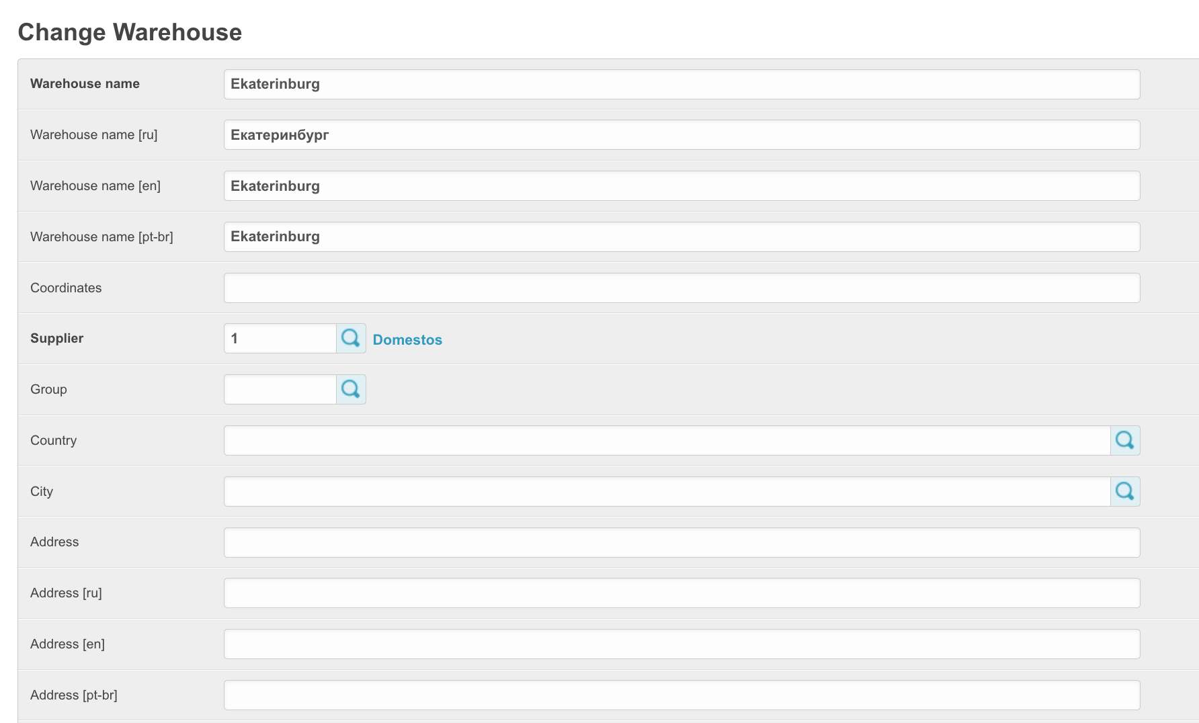Image resolution: width=1199 pixels, height=723 pixels.
Task: Focus the Warehouse name [ru] field
Action: point(681,135)
